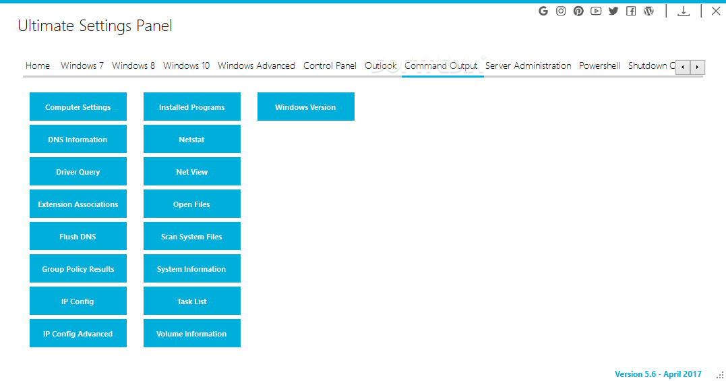Run the Netstat command

(x=191, y=139)
